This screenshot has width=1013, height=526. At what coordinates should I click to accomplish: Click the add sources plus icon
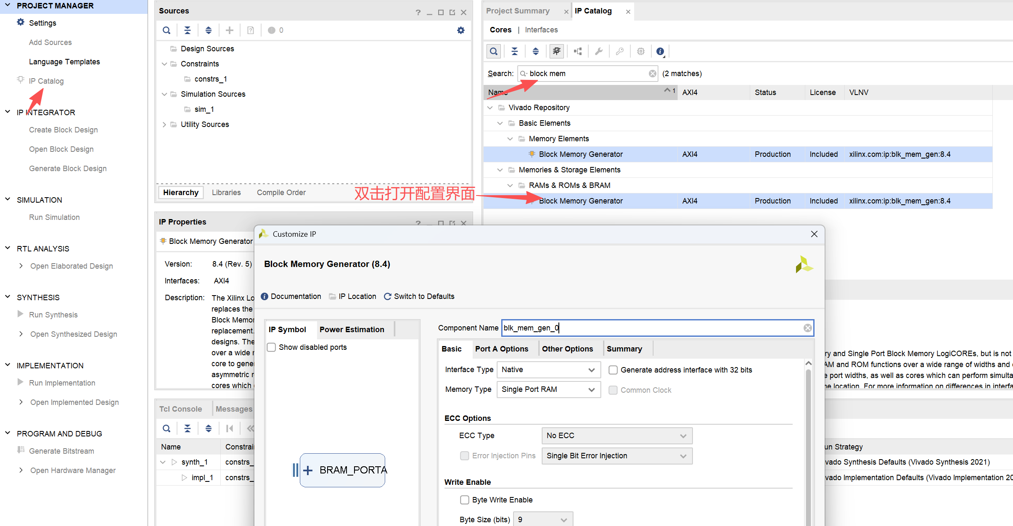coord(230,30)
